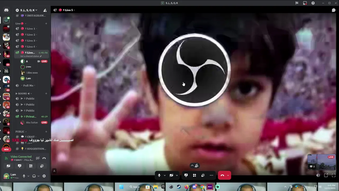339x191 pixels.
Task: Collapse the ROOMS category
Action: coord(24,93)
